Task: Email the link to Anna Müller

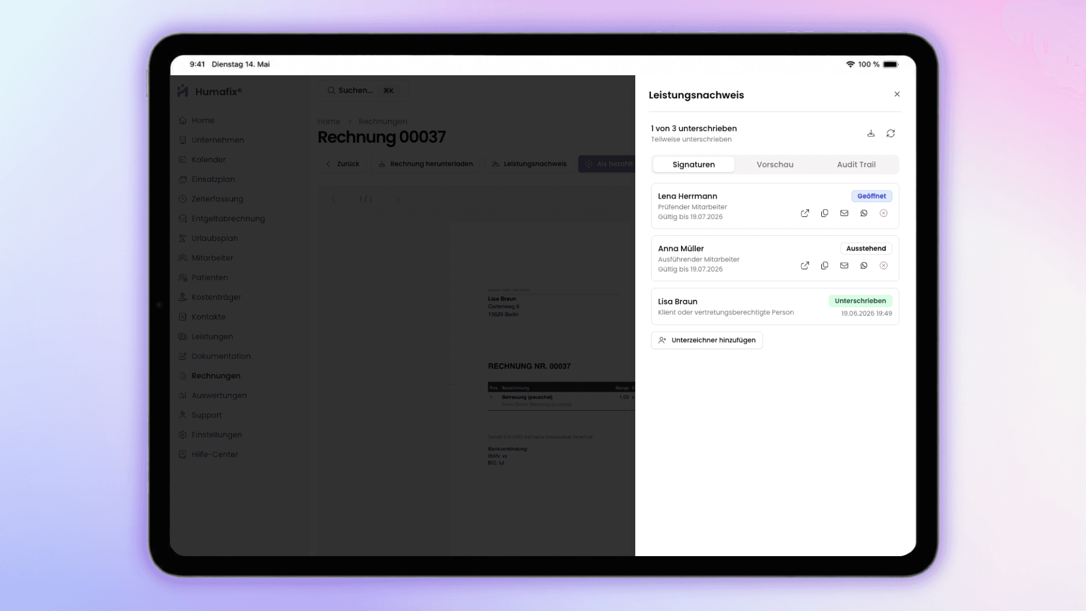Action: 844,265
